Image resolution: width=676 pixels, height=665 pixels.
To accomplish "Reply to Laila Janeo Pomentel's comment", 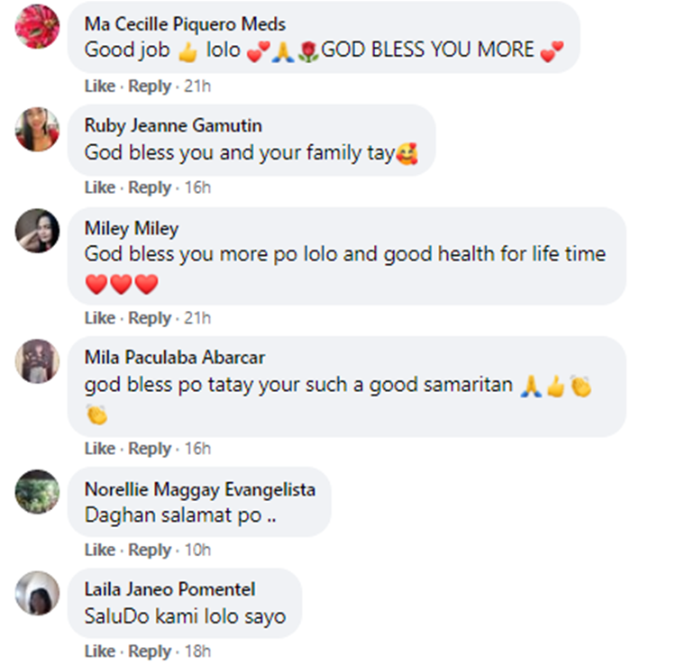I will pyautogui.click(x=150, y=651).
